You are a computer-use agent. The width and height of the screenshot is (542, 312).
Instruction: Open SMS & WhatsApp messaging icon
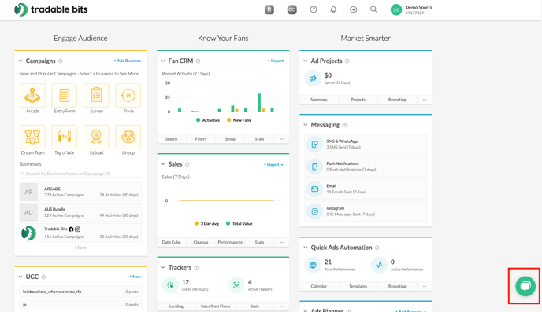pyautogui.click(x=314, y=144)
